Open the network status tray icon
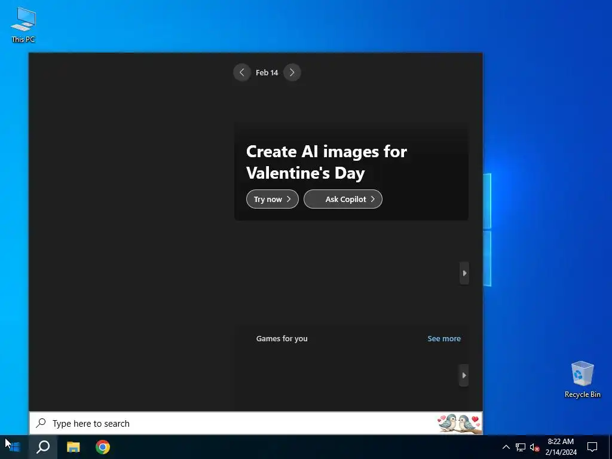Viewport: 612px width, 459px height. [x=521, y=447]
